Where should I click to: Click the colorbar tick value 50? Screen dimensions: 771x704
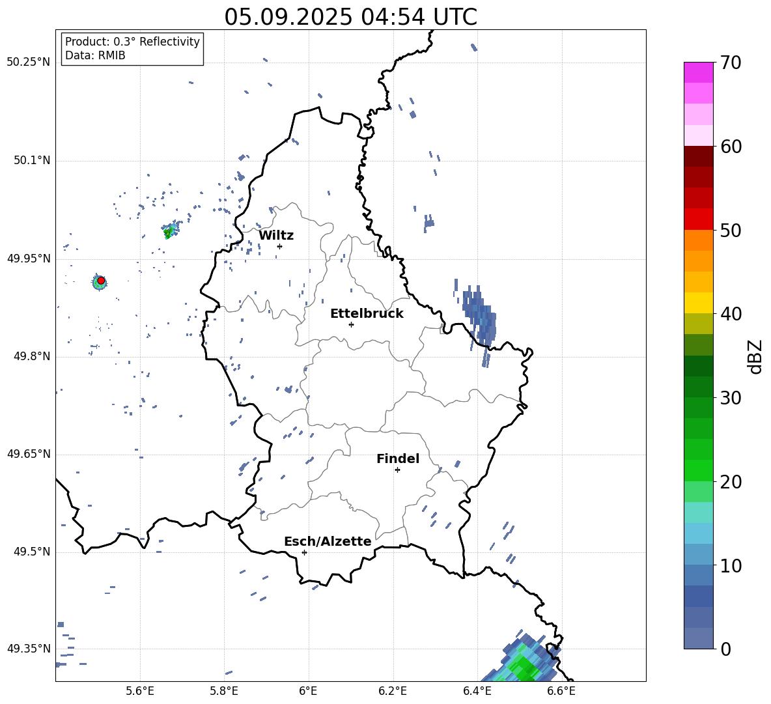(731, 230)
